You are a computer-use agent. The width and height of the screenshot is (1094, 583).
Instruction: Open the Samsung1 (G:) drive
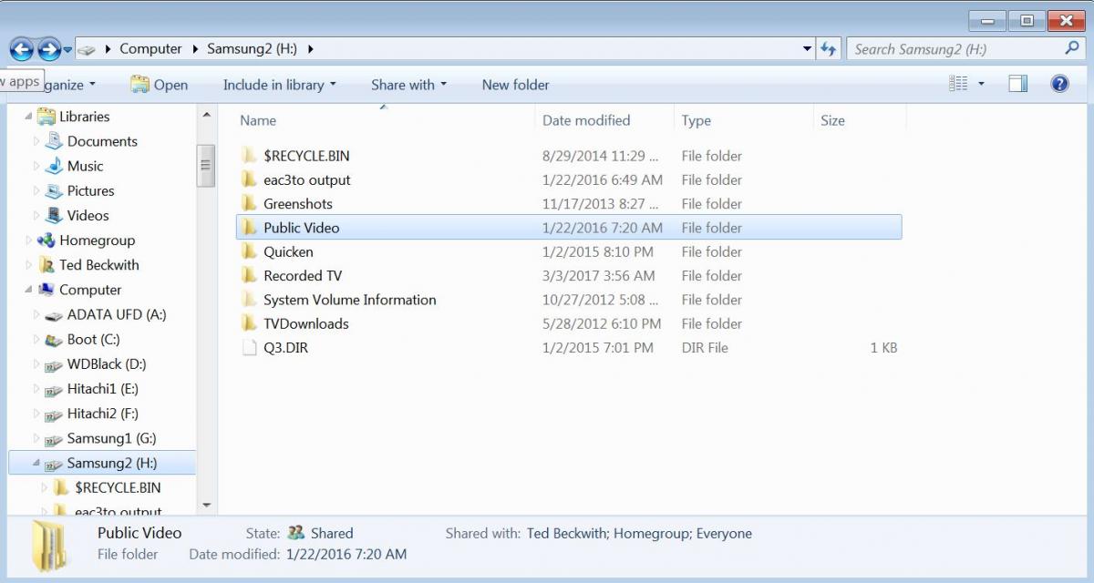(x=111, y=438)
